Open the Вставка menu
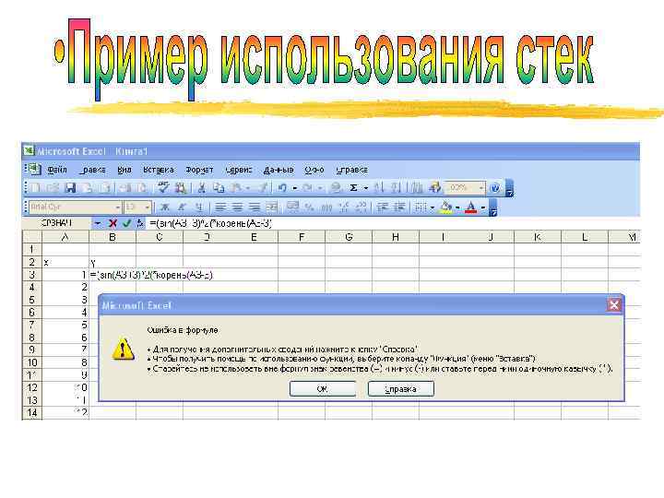664x498 pixels. click(159, 170)
